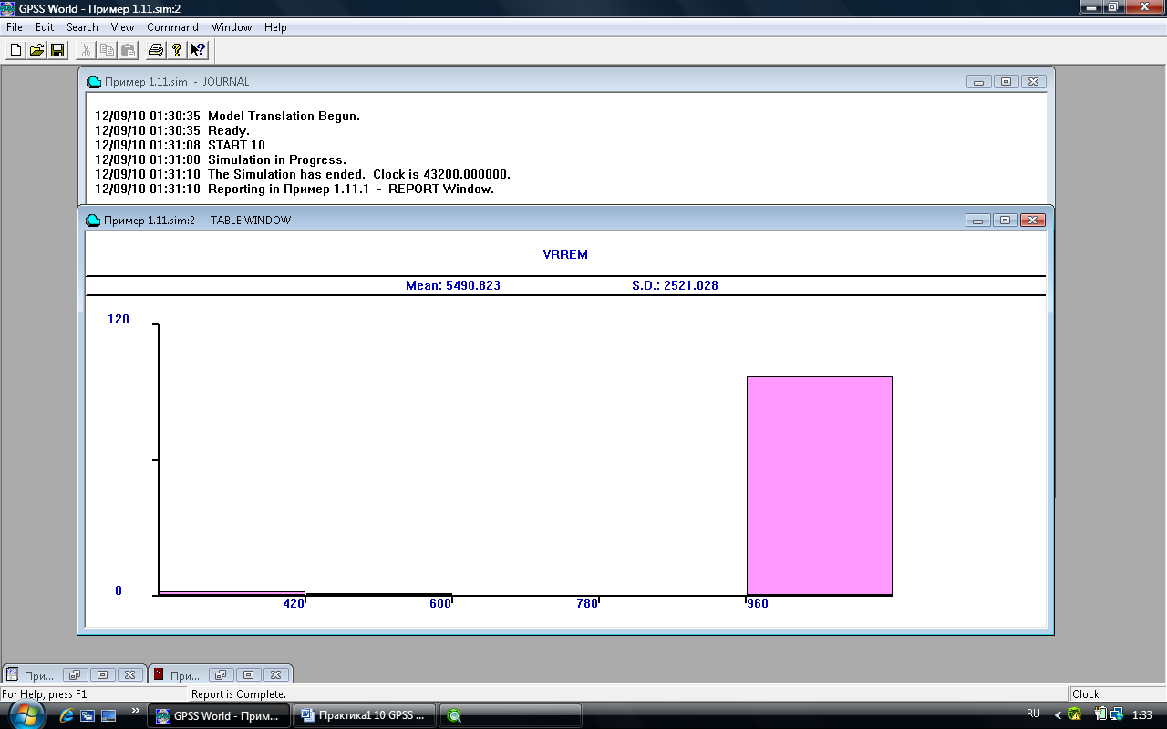This screenshot has height=729, width=1167.
Task: Click the green magnifier taskbar button
Action: [510, 715]
